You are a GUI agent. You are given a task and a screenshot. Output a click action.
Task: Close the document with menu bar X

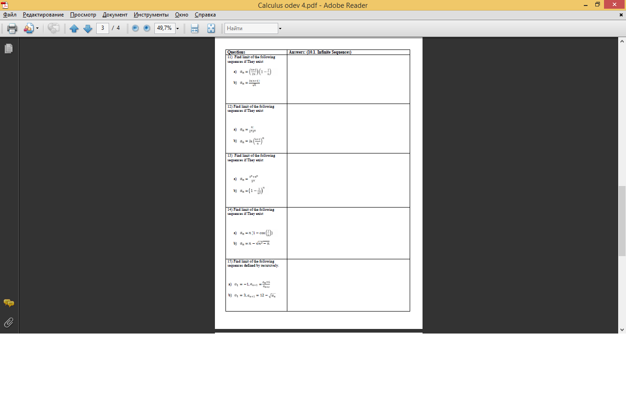(621, 15)
